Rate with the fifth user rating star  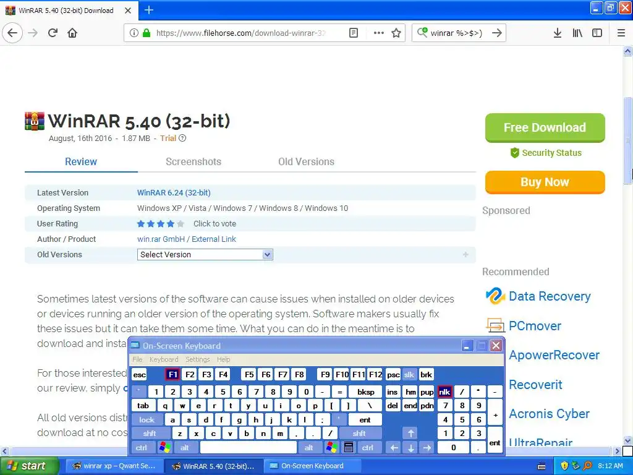[x=180, y=224]
